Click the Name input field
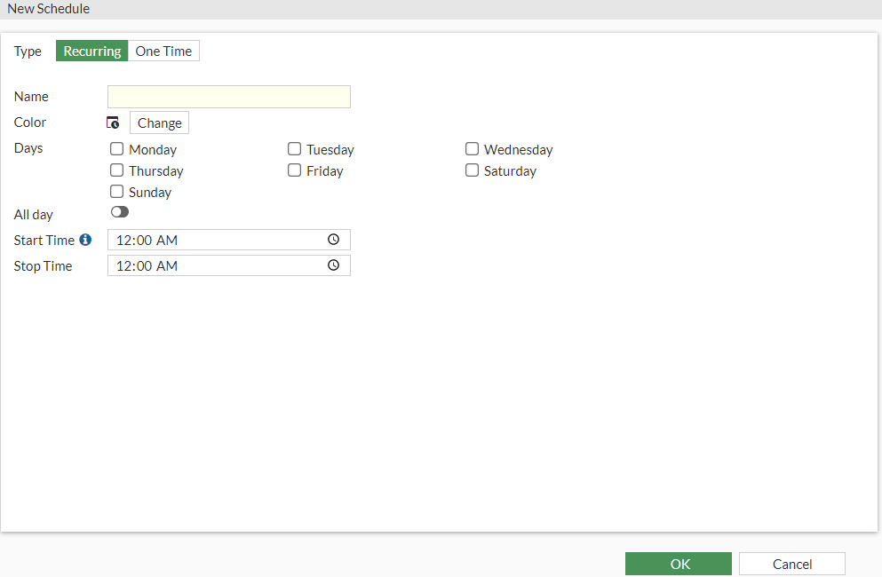882x577 pixels. pyautogui.click(x=228, y=96)
